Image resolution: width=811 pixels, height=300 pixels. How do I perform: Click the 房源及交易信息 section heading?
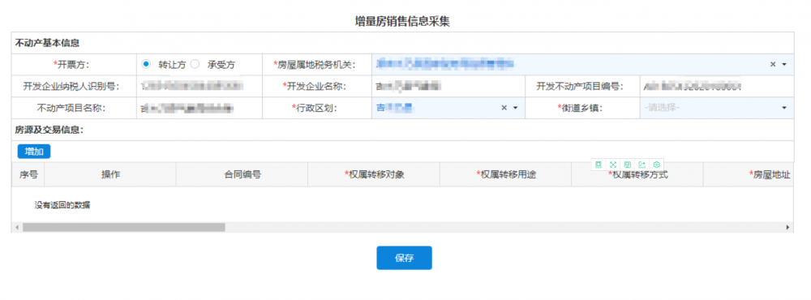tap(49, 129)
